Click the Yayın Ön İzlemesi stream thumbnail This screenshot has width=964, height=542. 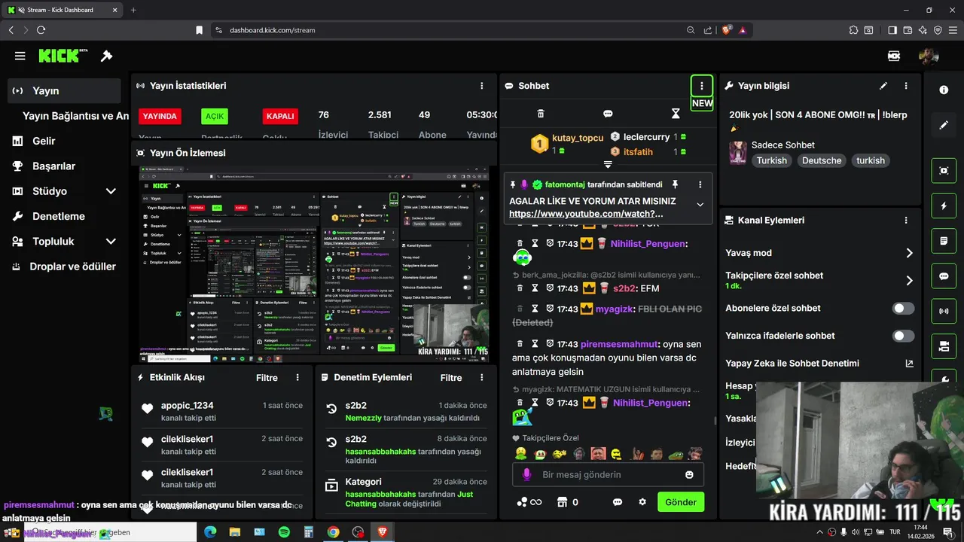pyautogui.click(x=314, y=264)
